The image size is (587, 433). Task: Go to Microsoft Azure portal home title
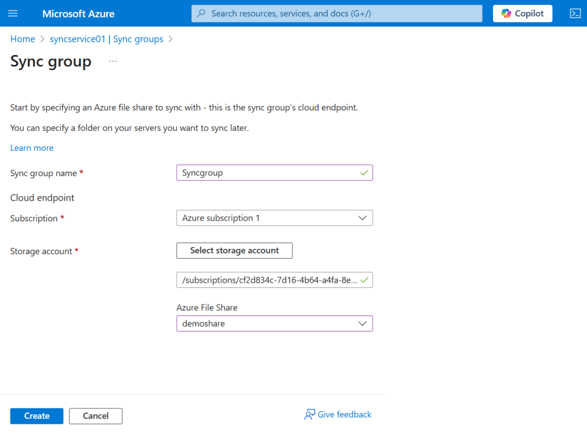78,14
